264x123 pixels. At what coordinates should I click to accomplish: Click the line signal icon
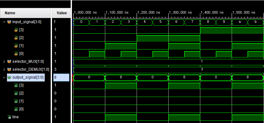(9, 117)
